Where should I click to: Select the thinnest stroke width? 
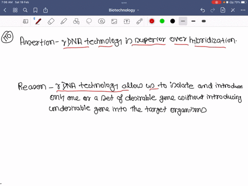[x=183, y=21]
